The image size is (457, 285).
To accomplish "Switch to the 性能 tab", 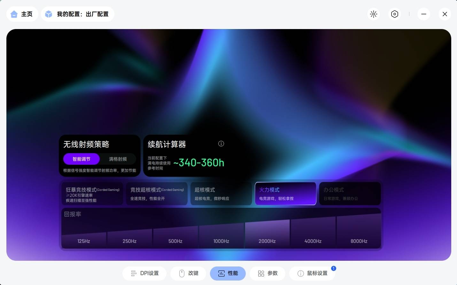I will [228, 273].
